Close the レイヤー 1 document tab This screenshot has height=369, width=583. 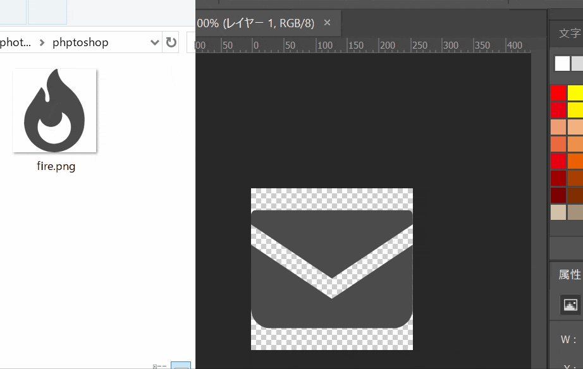(327, 23)
